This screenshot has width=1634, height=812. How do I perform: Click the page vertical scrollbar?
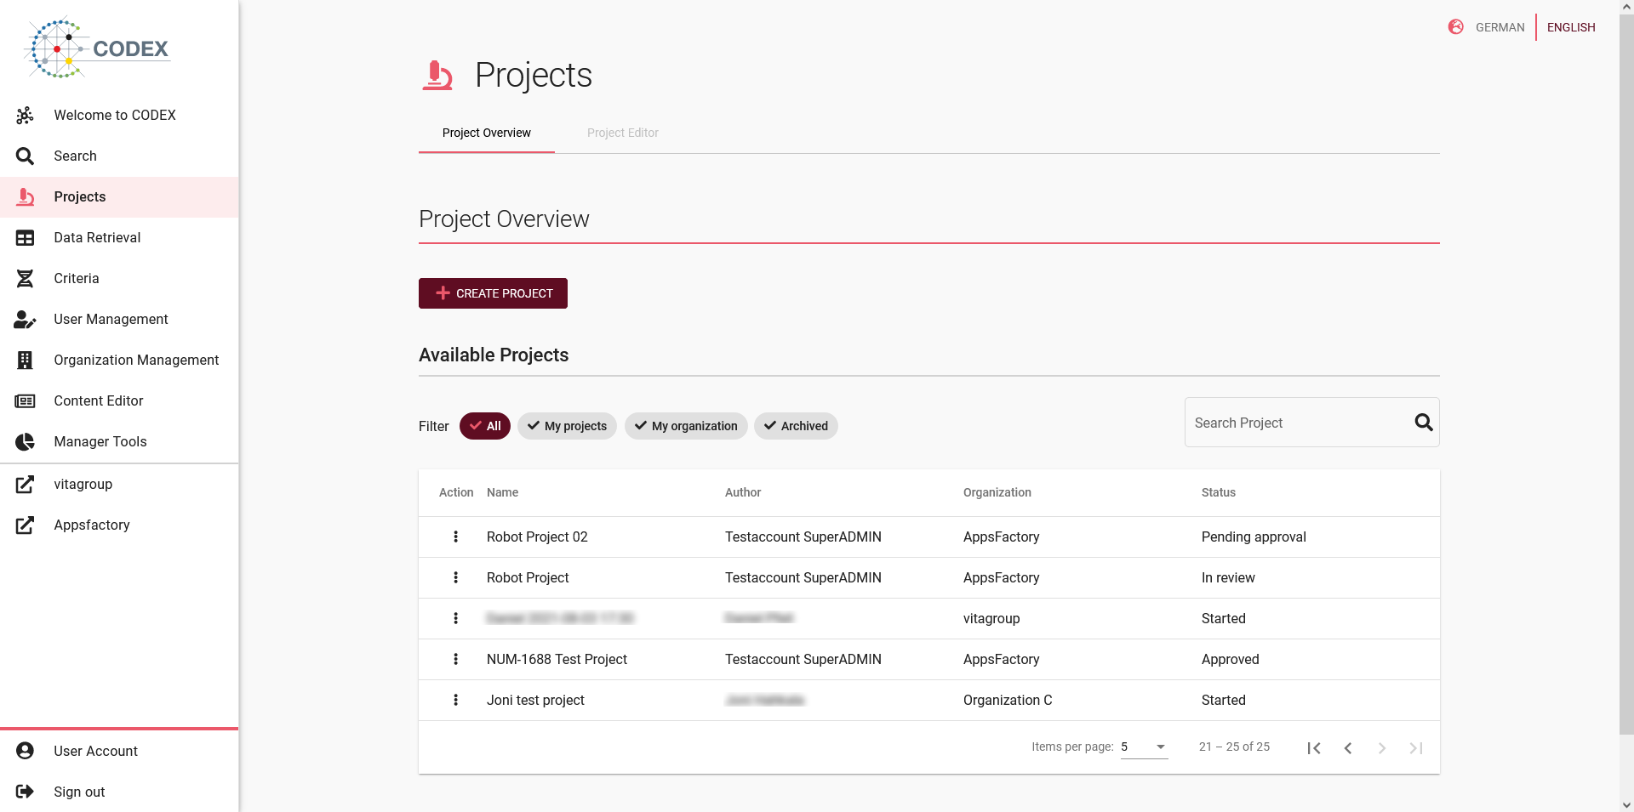point(1626,374)
